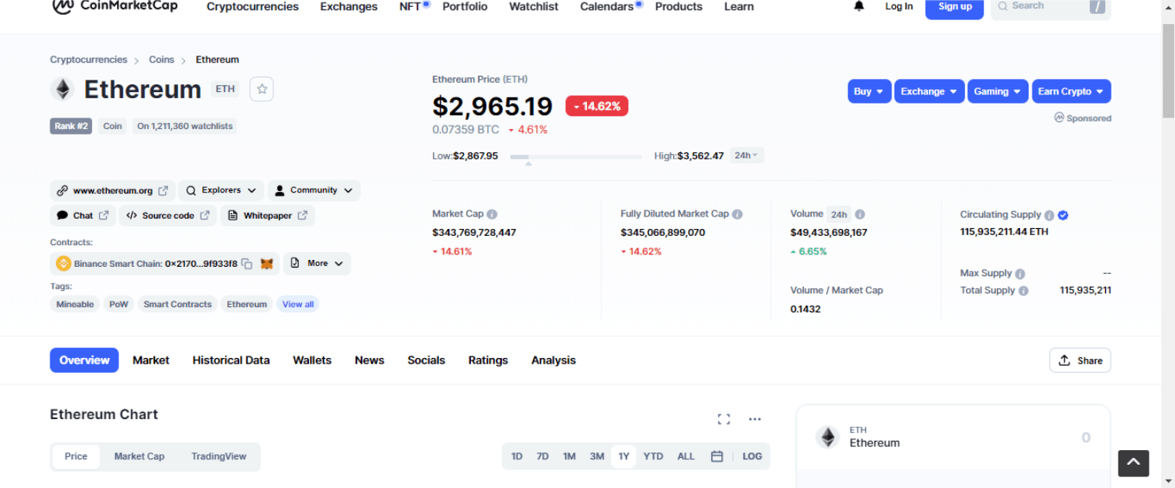Click the Max Supply info icon
Screen dimensions: 1175x488
point(1020,274)
